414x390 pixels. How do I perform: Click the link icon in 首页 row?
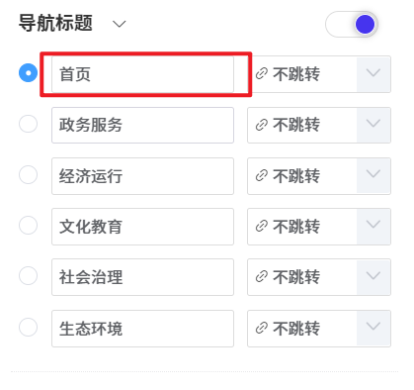pos(262,74)
